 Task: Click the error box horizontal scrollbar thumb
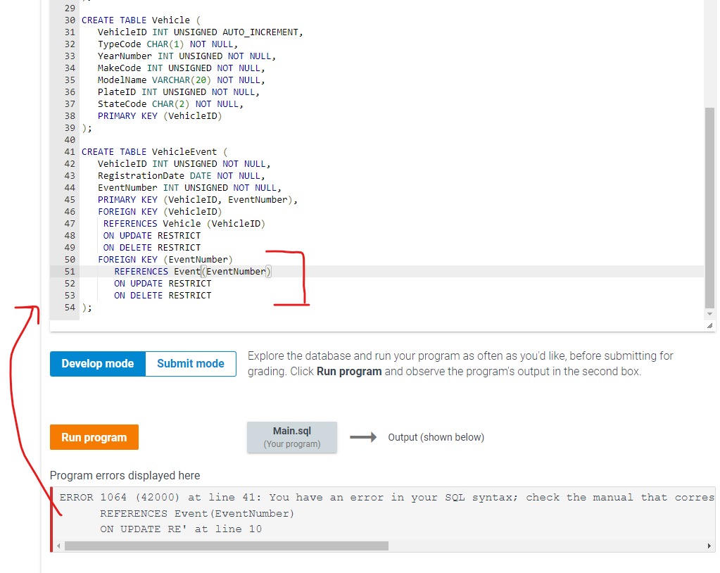tap(227, 546)
